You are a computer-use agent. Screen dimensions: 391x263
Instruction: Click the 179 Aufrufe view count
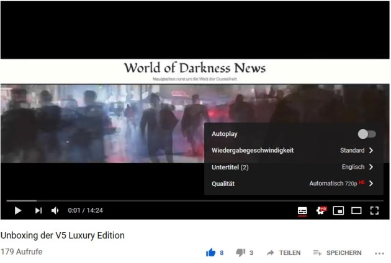(22, 252)
